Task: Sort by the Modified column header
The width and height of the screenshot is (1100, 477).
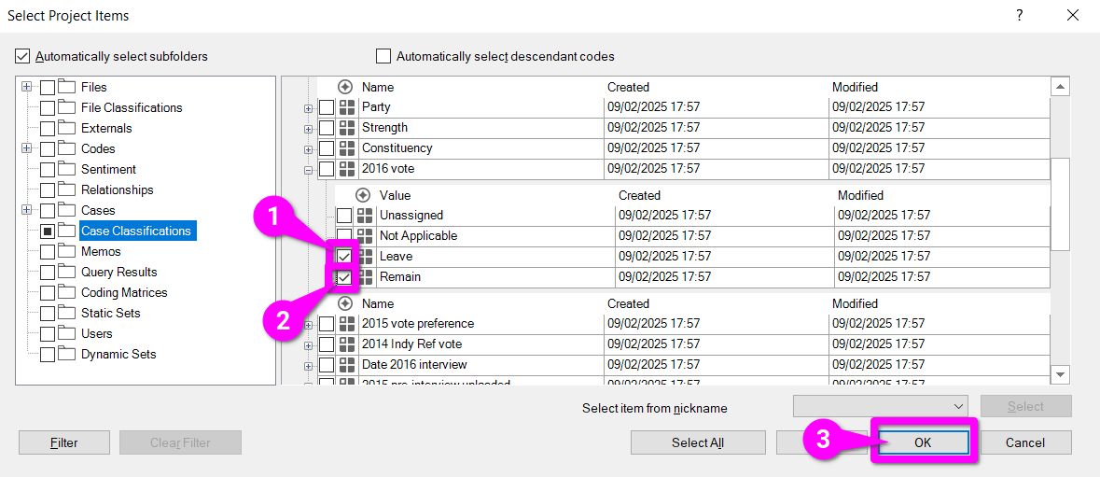Action: (855, 87)
